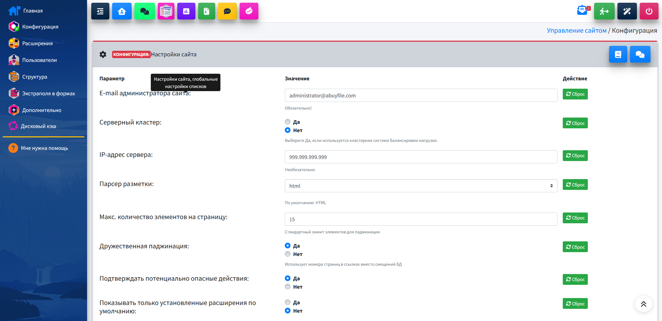The image size is (662, 321).
Task: Expand the Расширения sidebar menu
Action: pos(37,43)
